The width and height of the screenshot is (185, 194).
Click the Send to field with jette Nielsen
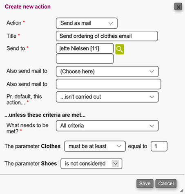tap(85, 48)
